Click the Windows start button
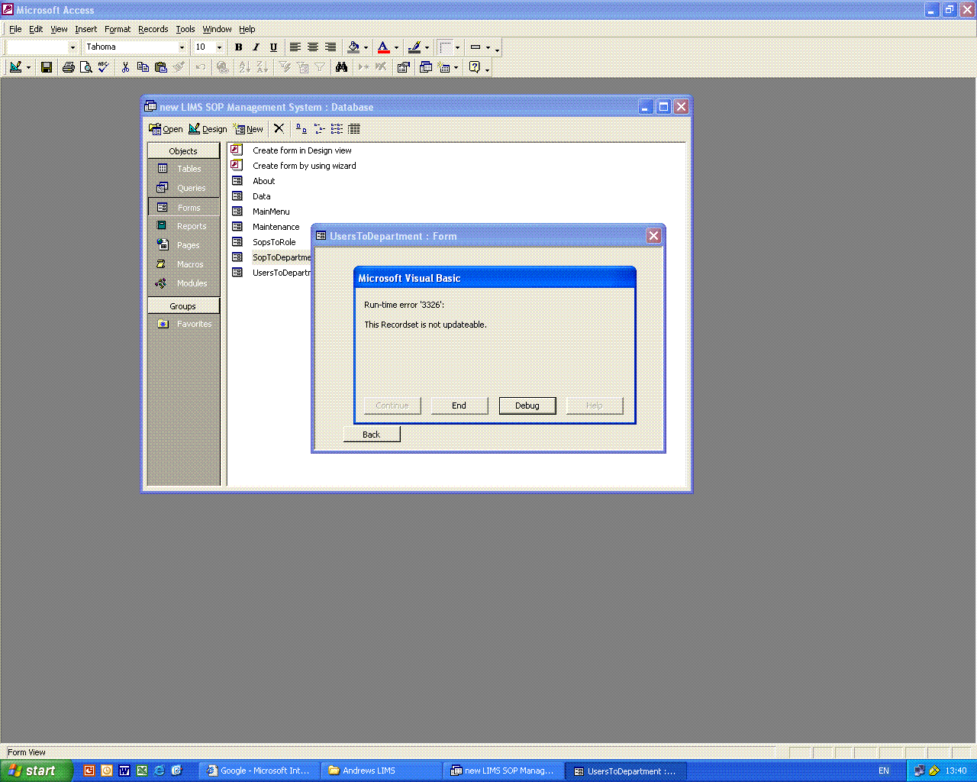 coord(37,771)
